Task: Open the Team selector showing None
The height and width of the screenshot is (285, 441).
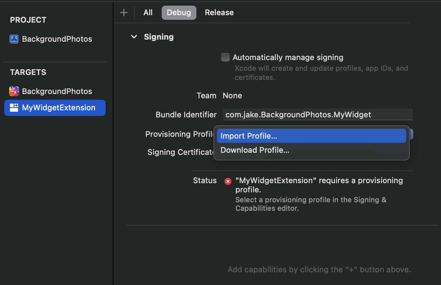Action: [232, 95]
